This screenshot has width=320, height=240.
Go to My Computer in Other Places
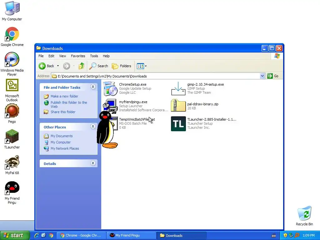61,142
